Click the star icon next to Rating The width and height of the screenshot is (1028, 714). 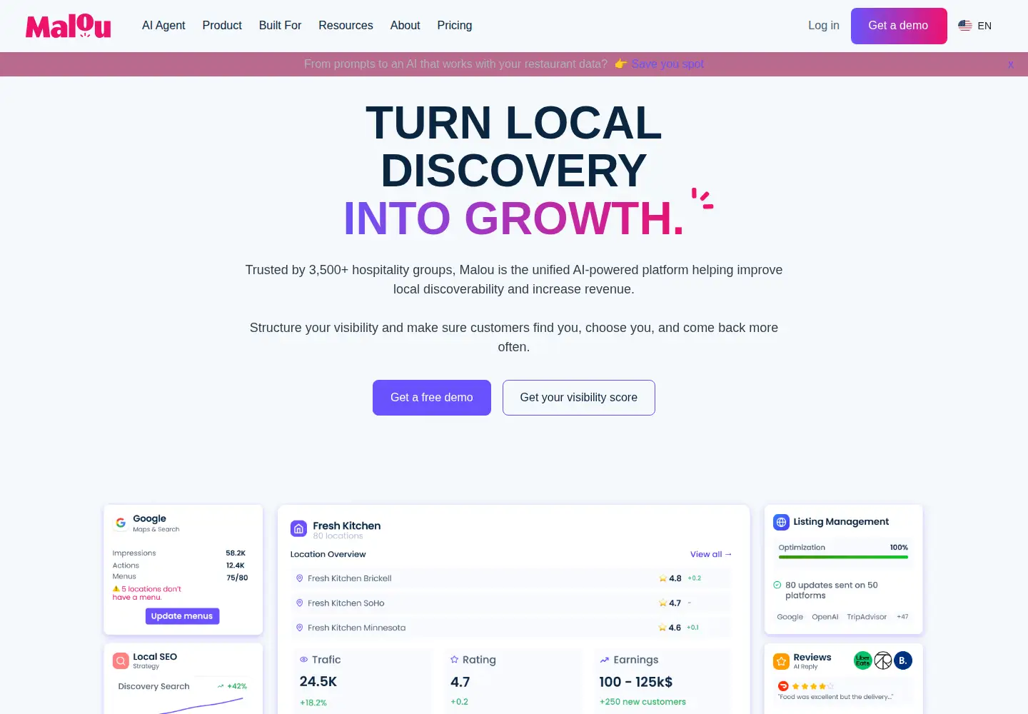[455, 660]
